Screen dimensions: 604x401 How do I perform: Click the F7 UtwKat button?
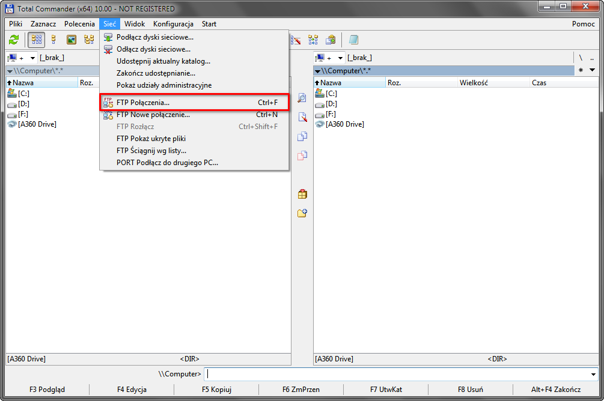(x=386, y=390)
